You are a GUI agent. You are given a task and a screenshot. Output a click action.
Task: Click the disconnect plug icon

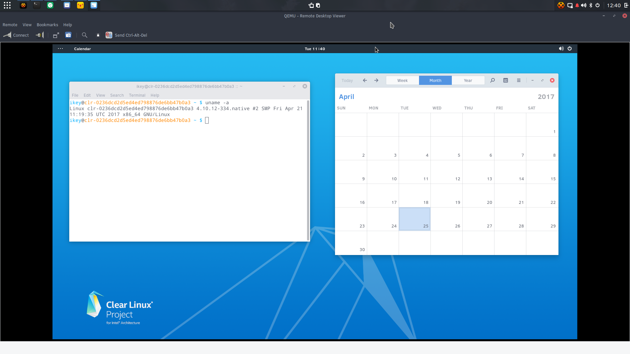tap(40, 35)
